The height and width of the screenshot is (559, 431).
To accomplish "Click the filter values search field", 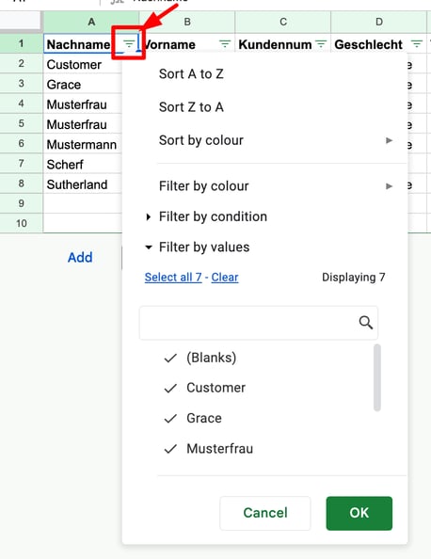I will 249,323.
